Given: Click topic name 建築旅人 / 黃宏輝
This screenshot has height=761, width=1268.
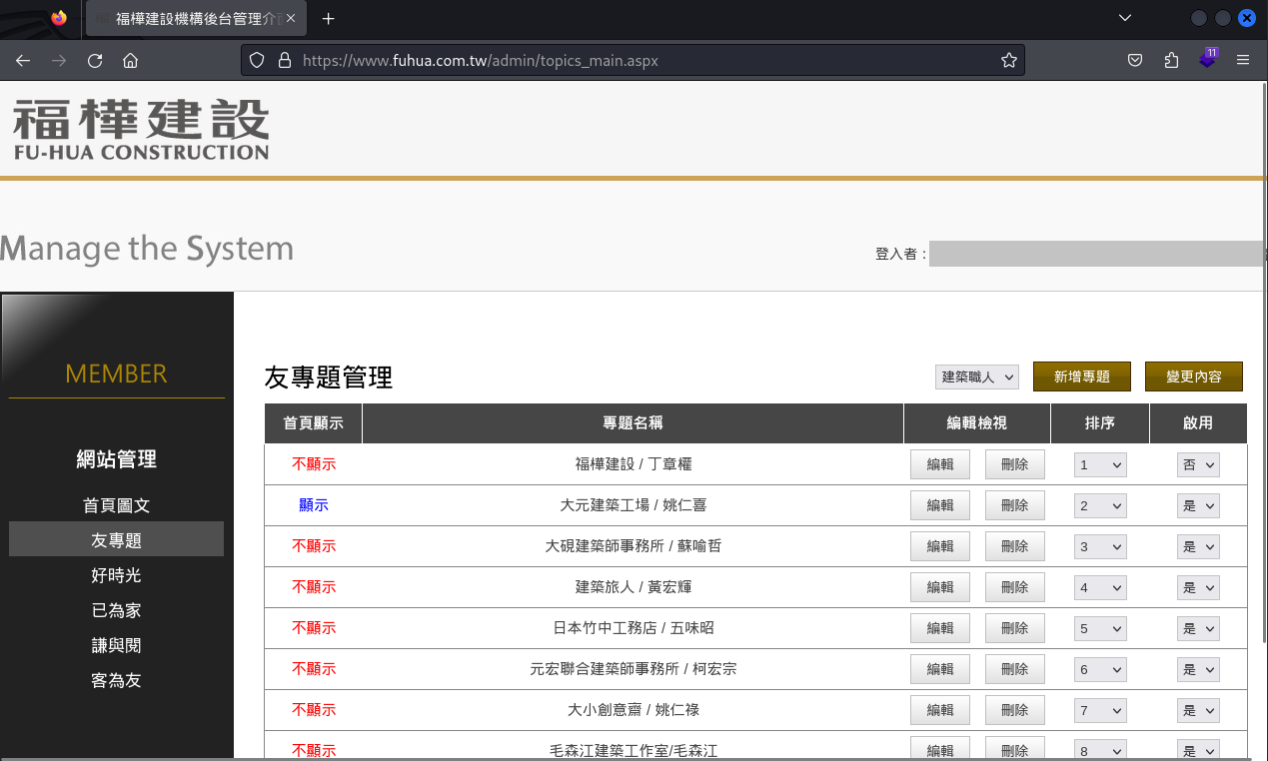Looking at the screenshot, I should pos(634,587).
